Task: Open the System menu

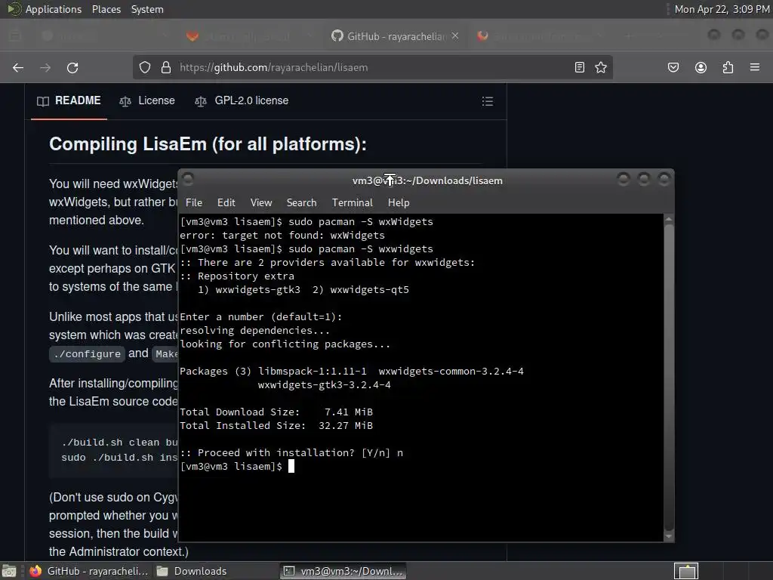Action: [x=147, y=9]
